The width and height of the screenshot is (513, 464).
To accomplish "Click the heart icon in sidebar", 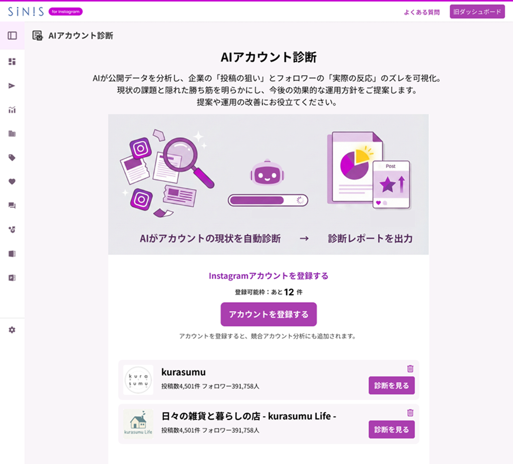I will [12, 182].
